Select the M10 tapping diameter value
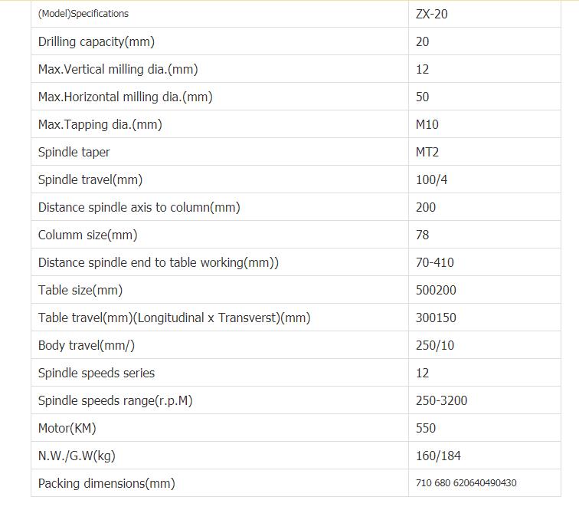This screenshot has width=579, height=520. tap(427, 124)
